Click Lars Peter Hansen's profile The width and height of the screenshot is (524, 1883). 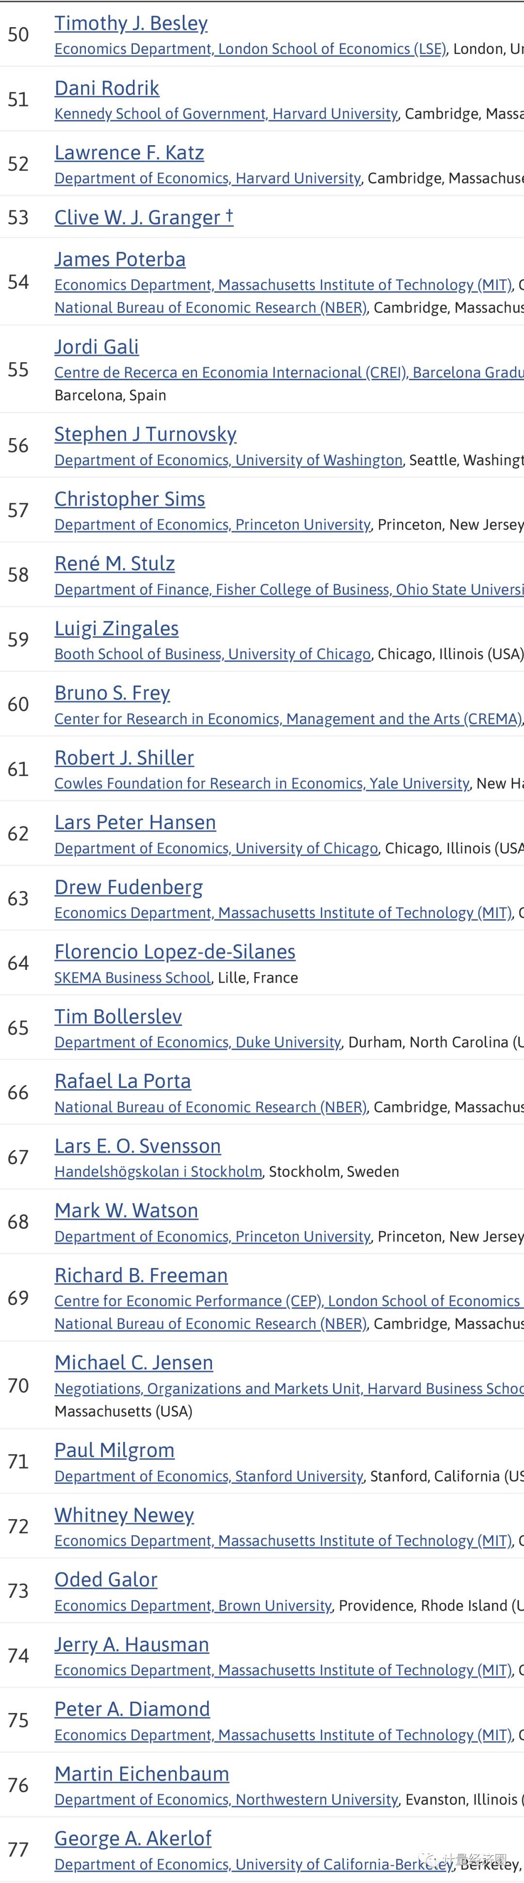[135, 822]
